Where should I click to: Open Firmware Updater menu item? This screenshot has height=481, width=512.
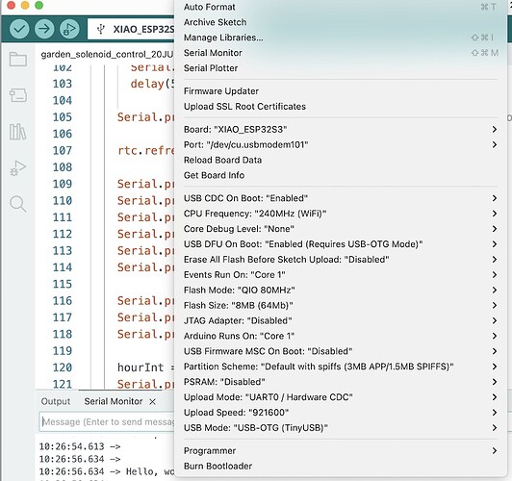point(340,91)
